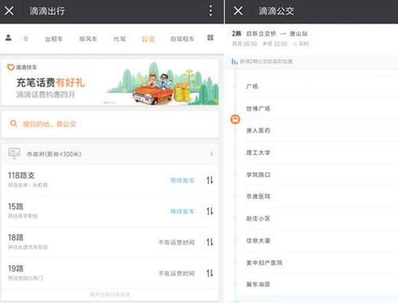Select the 信息大厦 stop
Screen dimensions: 398x303
[258, 241]
